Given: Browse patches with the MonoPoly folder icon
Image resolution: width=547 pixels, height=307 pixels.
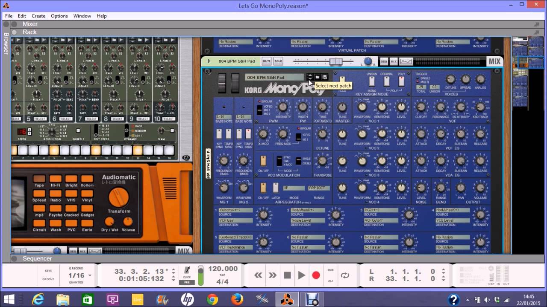Looking at the screenshot, I should [x=318, y=77].
